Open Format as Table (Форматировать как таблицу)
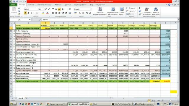The image size is (189, 106). coord(113,11)
